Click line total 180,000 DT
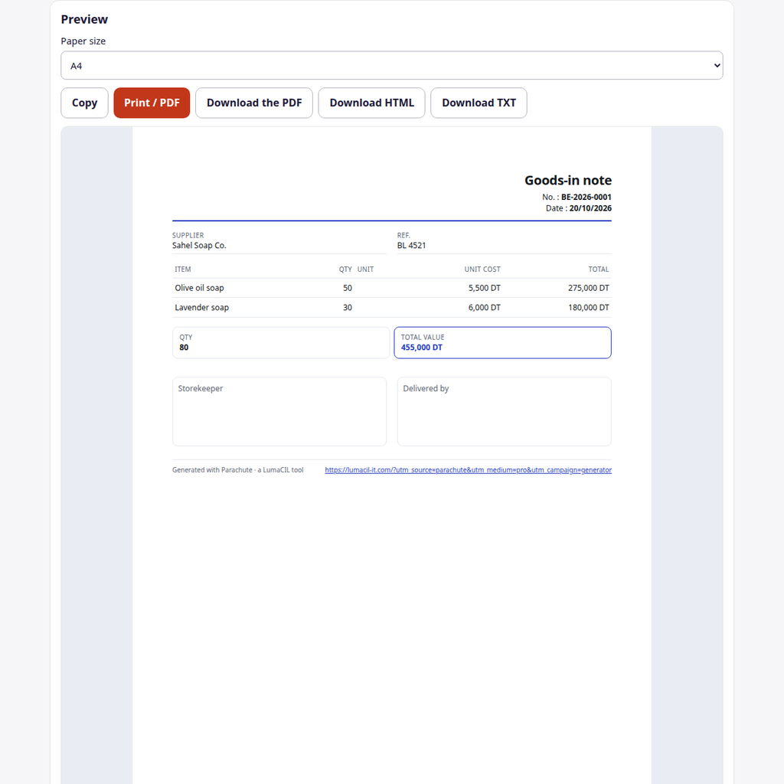784x784 pixels. tap(589, 308)
